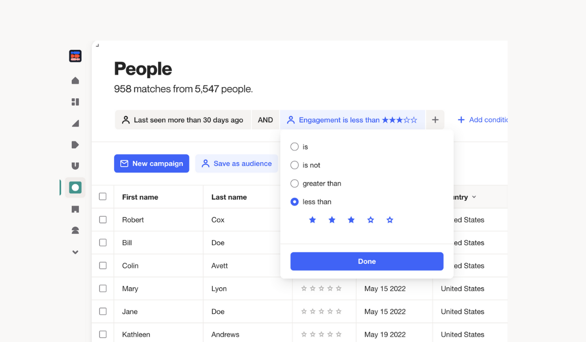
Task: Click Save as audience
Action: pyautogui.click(x=236, y=164)
